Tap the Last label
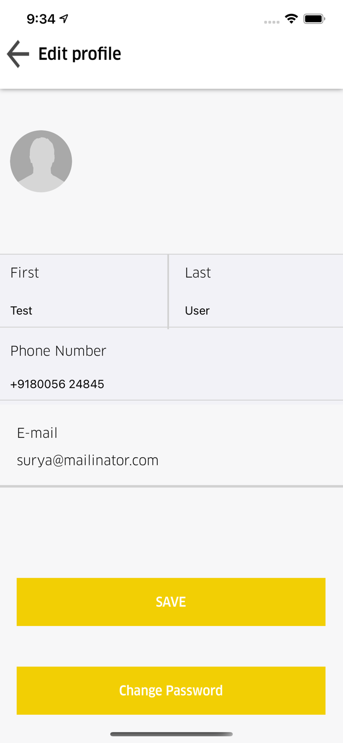This screenshot has width=343, height=743. 198,273
